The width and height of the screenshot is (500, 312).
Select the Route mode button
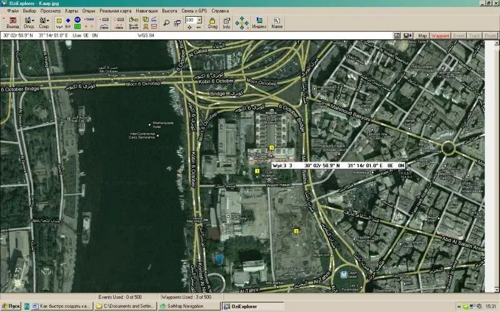click(490, 36)
